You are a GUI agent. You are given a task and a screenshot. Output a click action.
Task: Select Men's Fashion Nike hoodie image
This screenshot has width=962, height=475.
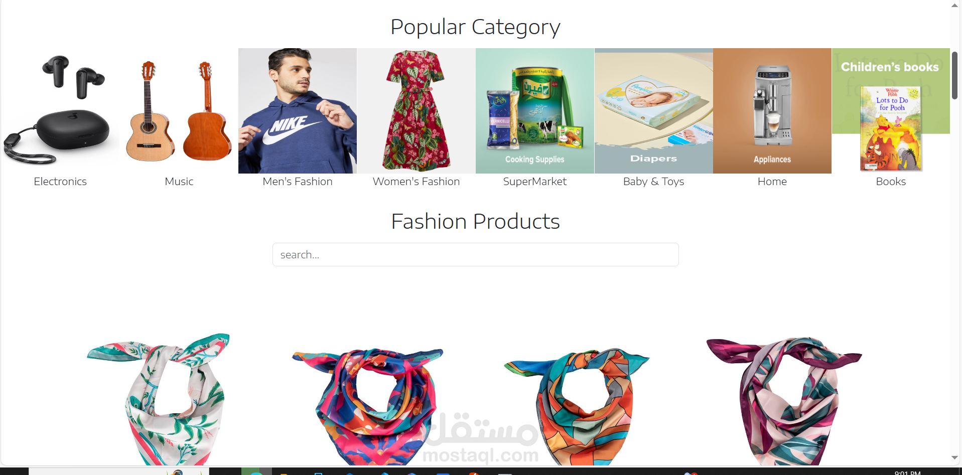coord(298,111)
